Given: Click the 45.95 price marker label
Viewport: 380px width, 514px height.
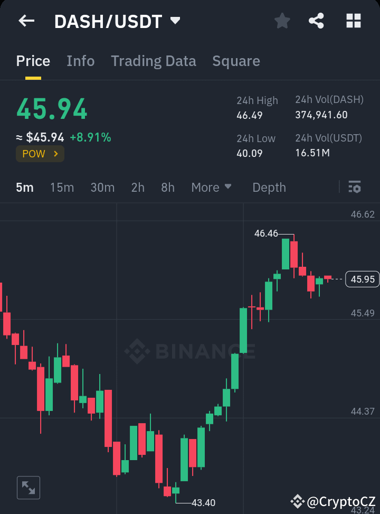Looking at the screenshot, I should (x=362, y=279).
